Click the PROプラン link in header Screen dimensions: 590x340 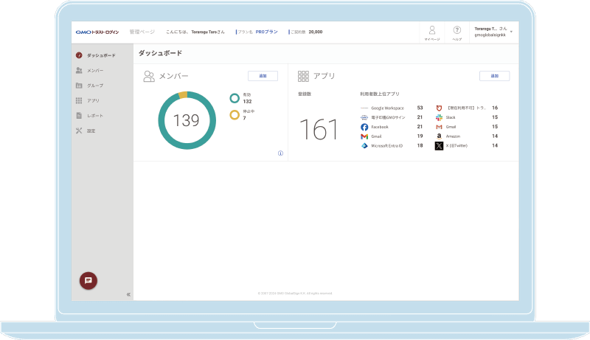coord(266,32)
